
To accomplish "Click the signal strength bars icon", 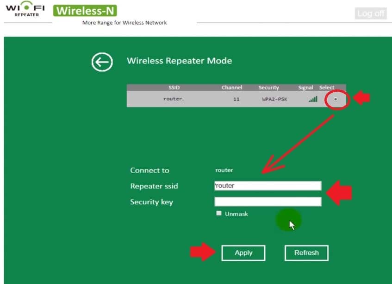I will (x=313, y=99).
